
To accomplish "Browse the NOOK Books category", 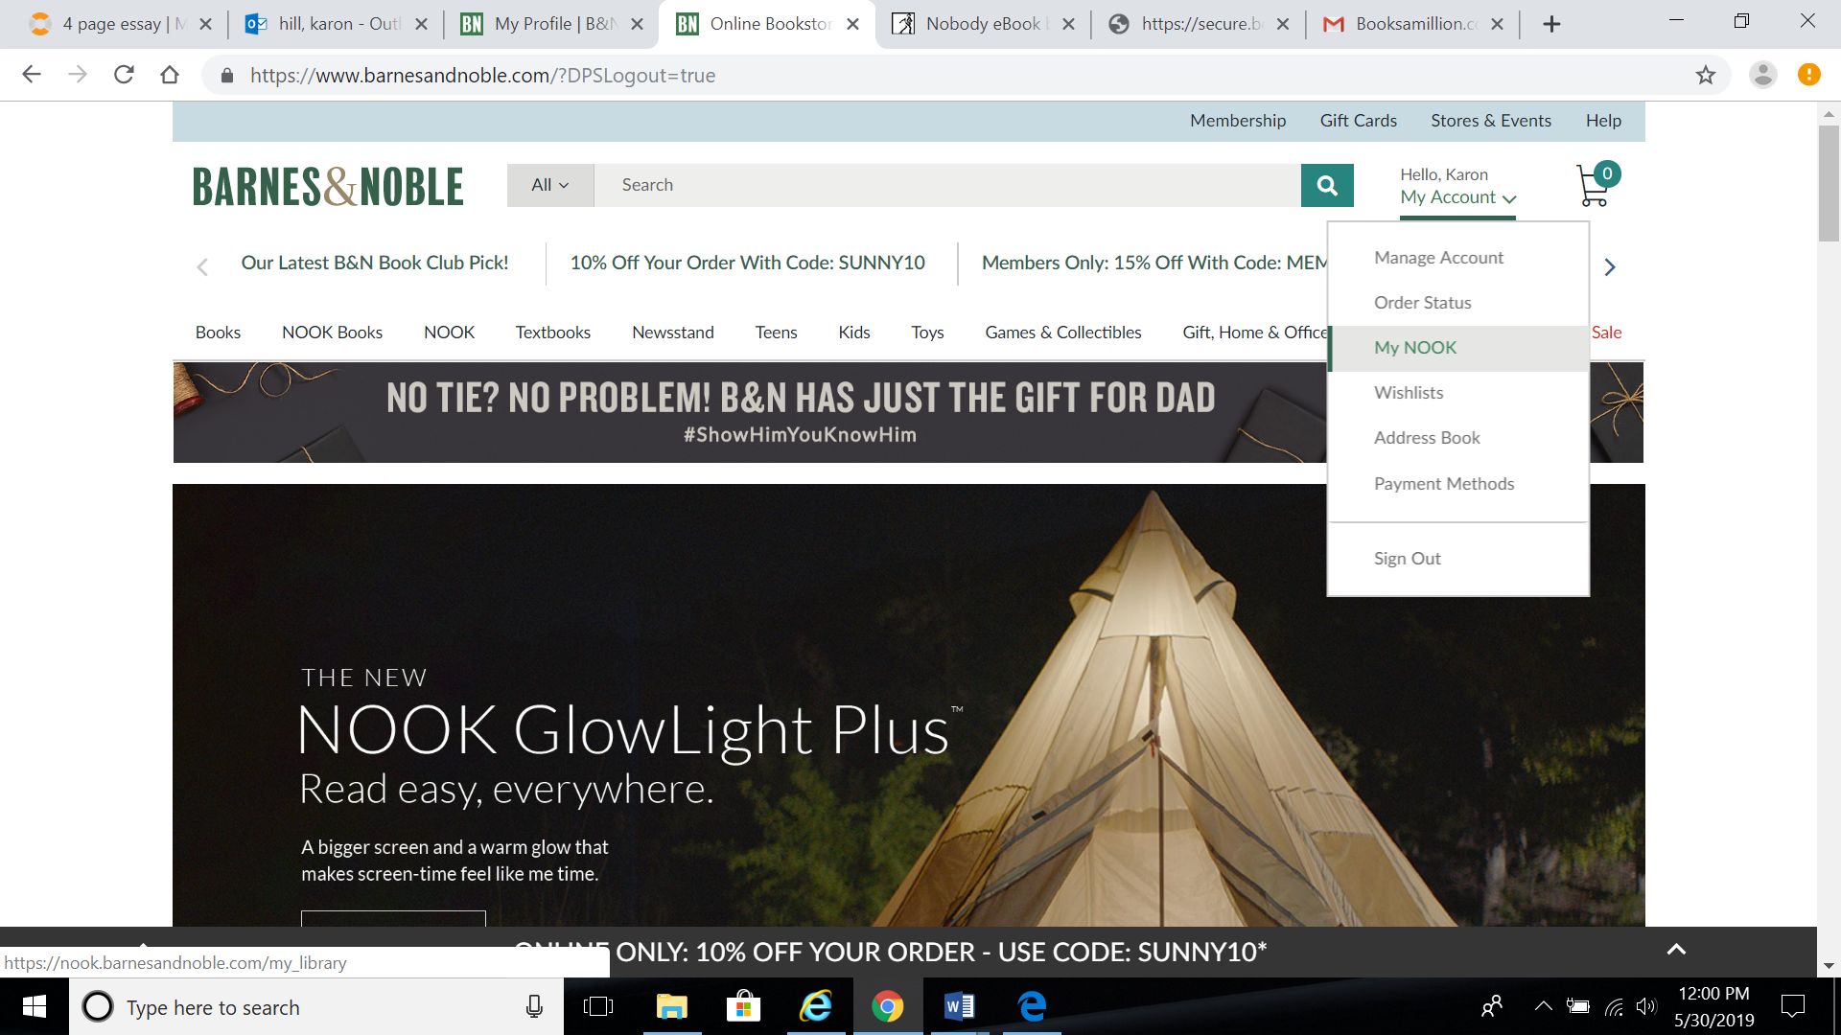I will [x=332, y=333].
